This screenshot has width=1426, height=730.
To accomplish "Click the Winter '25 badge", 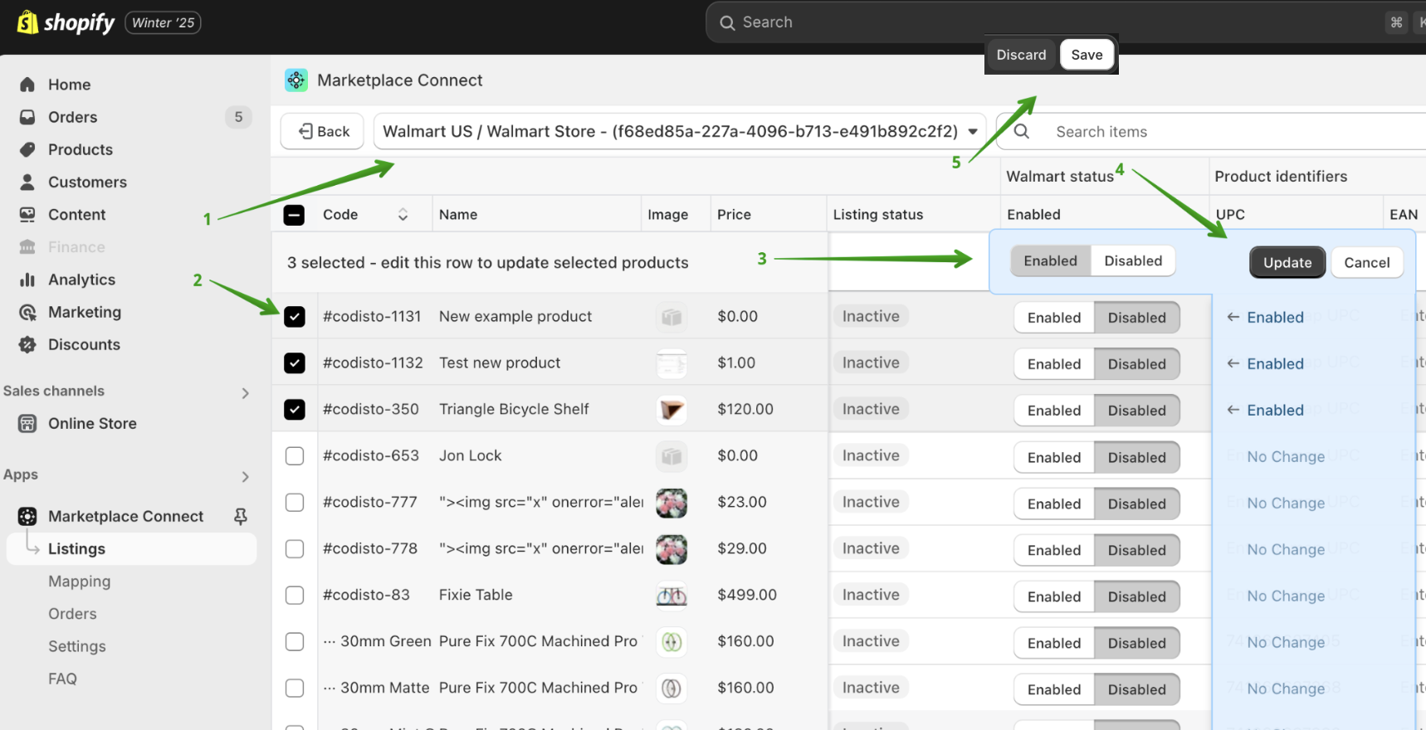I will (163, 22).
